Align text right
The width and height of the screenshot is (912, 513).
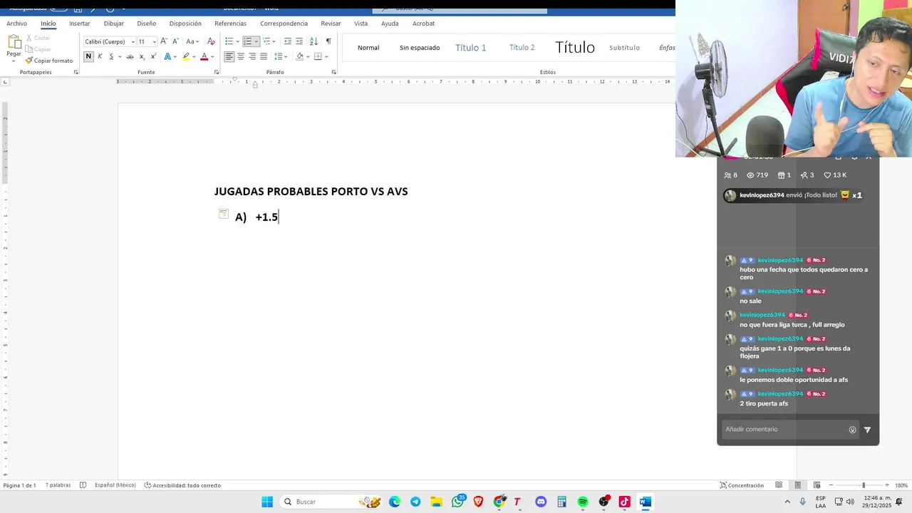click(x=252, y=56)
